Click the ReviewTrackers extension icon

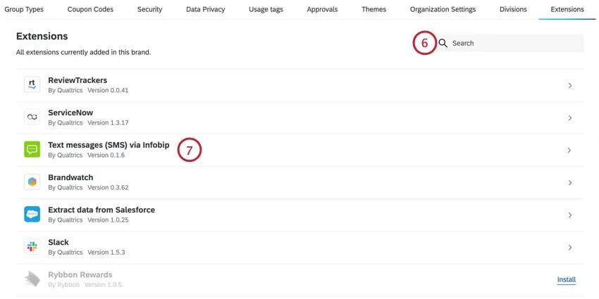coord(32,85)
